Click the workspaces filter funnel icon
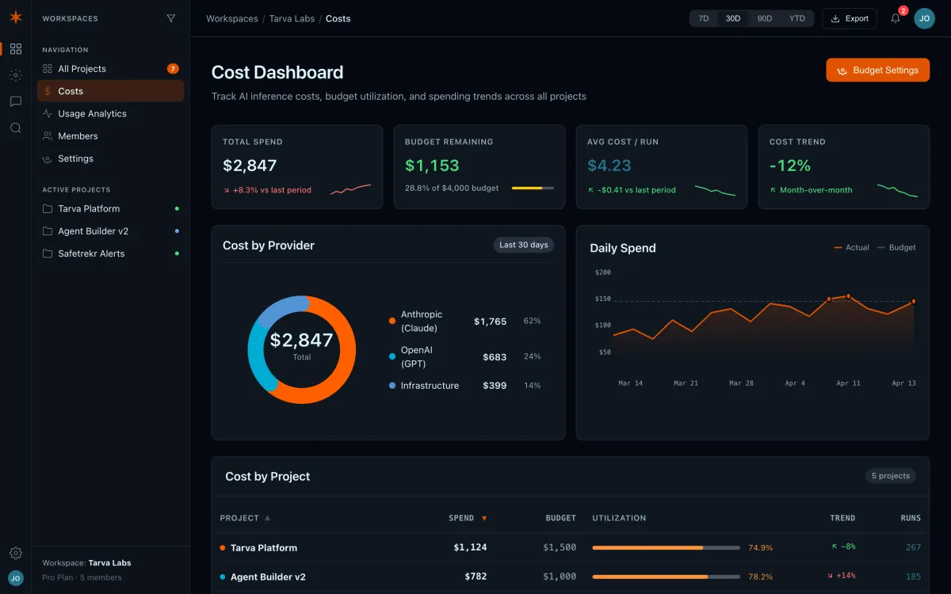 (171, 18)
